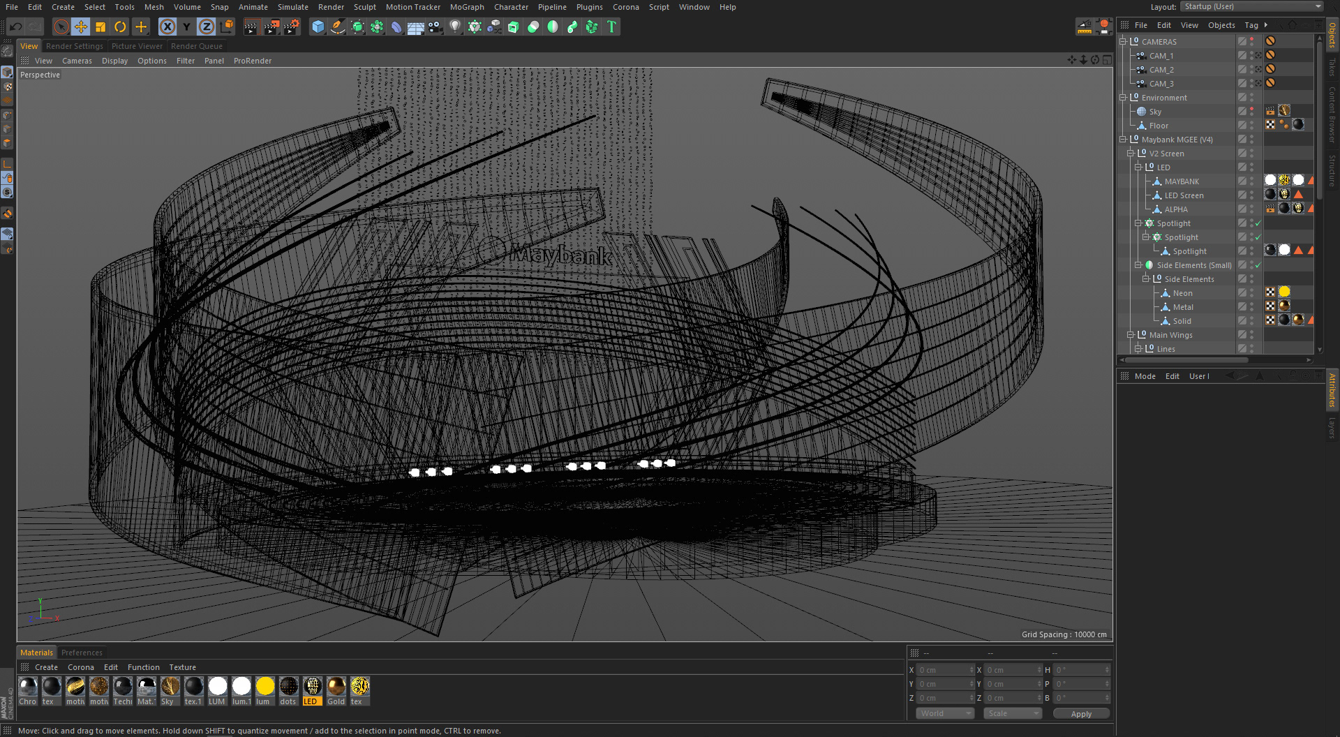Toggle the Side Elements (Small) enable checkmark
This screenshot has height=737, width=1340.
[x=1258, y=265]
